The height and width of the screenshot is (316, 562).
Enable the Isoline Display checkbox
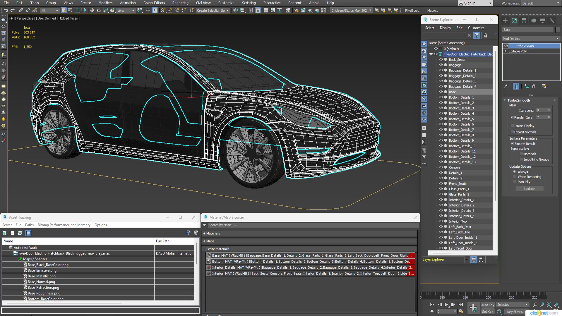[x=512, y=126]
